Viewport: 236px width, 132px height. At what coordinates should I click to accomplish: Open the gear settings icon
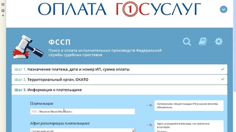click(219, 41)
